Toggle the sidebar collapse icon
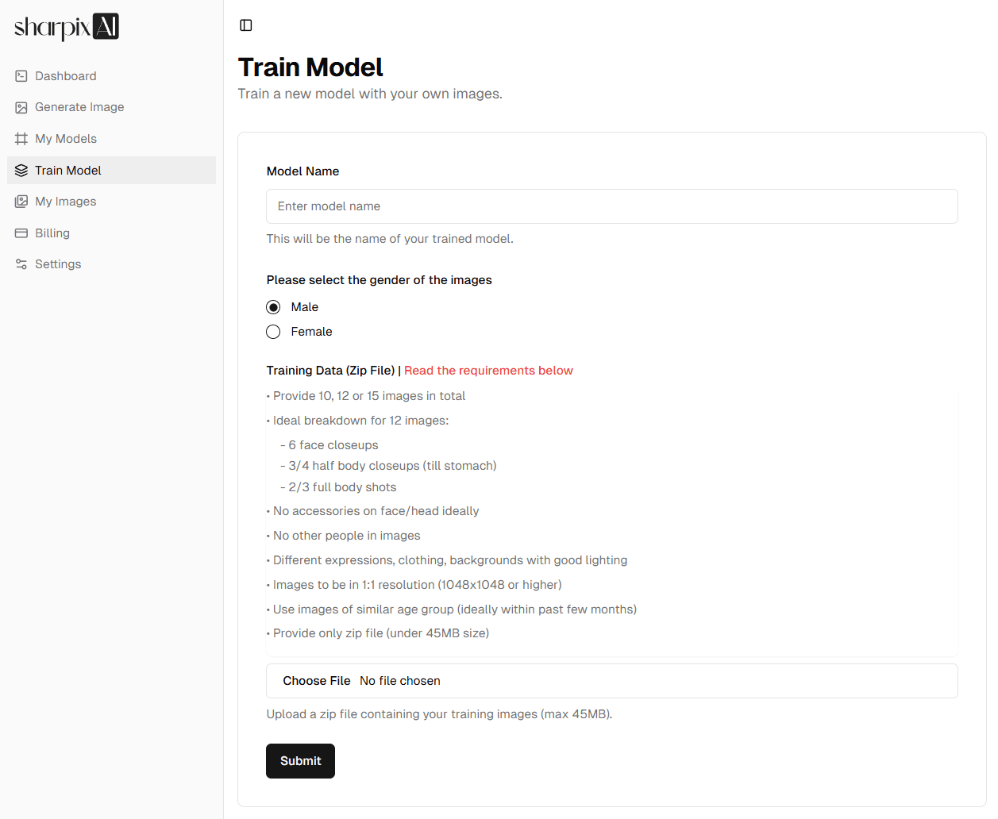Image resolution: width=998 pixels, height=819 pixels. [x=246, y=25]
